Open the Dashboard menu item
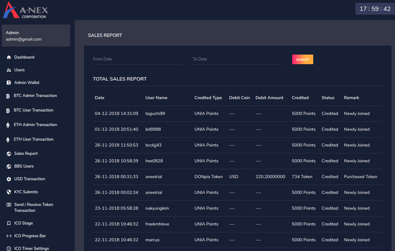The width and height of the screenshot is (395, 251). [x=24, y=57]
